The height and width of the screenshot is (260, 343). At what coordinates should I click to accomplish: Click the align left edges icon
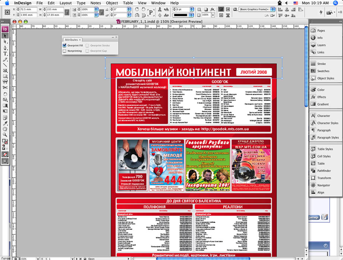280,9
